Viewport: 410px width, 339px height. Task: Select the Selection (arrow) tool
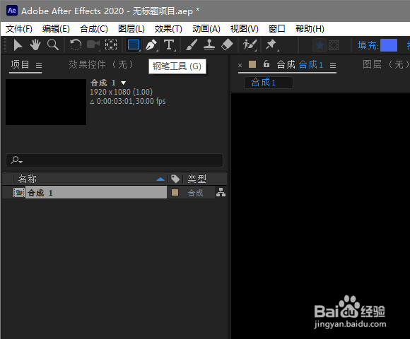18,45
